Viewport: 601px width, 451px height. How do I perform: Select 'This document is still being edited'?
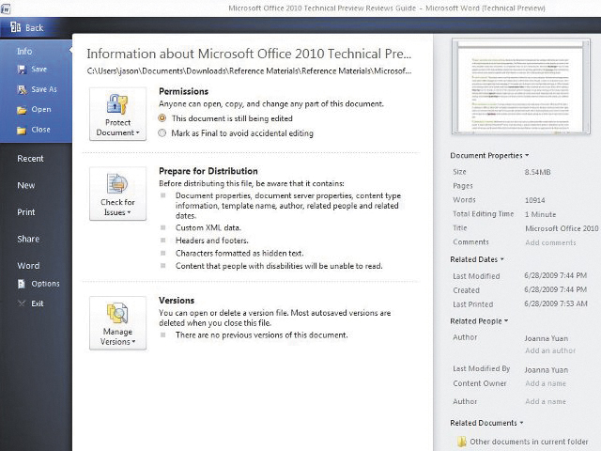click(162, 118)
